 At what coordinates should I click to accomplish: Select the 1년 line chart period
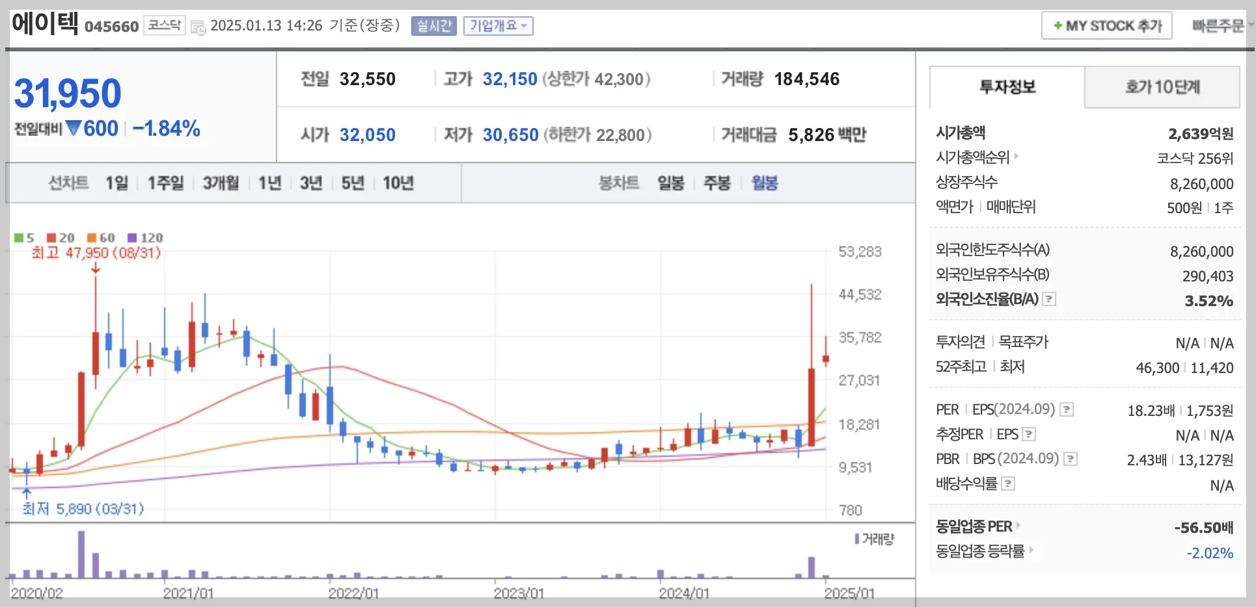coord(269,183)
